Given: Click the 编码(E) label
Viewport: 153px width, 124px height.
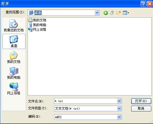Looking at the screenshot, I should pyautogui.click(x=35, y=117).
